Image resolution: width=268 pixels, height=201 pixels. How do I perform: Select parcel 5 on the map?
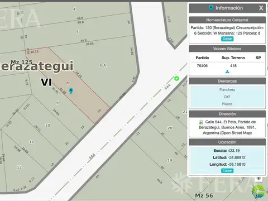click(78, 31)
